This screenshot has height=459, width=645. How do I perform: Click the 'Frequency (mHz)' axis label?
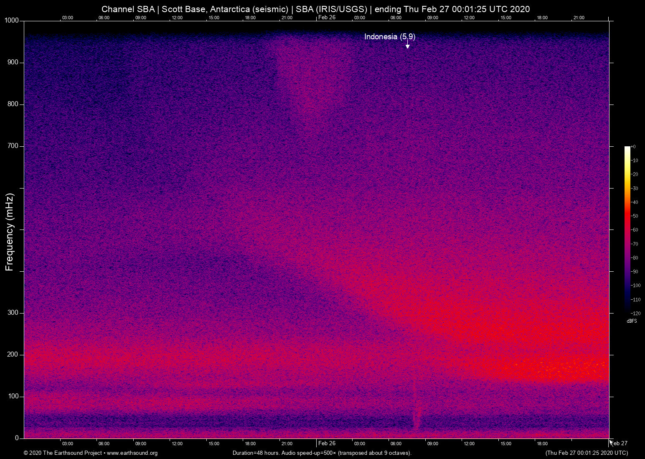coord(10,232)
